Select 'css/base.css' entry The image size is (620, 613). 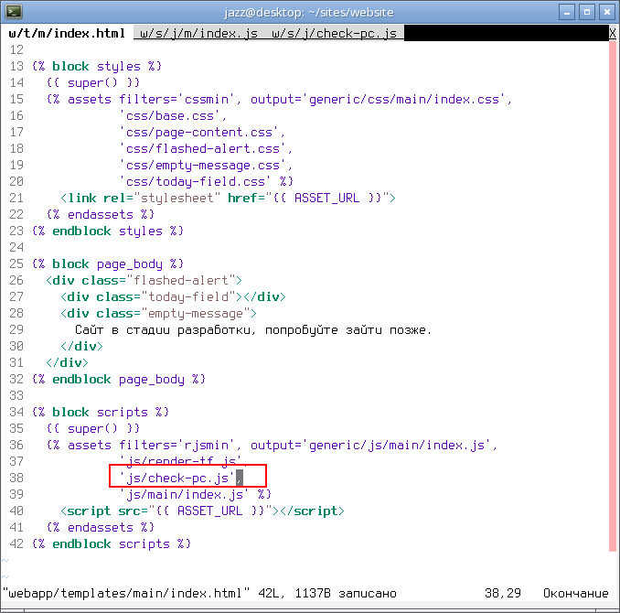(x=169, y=115)
